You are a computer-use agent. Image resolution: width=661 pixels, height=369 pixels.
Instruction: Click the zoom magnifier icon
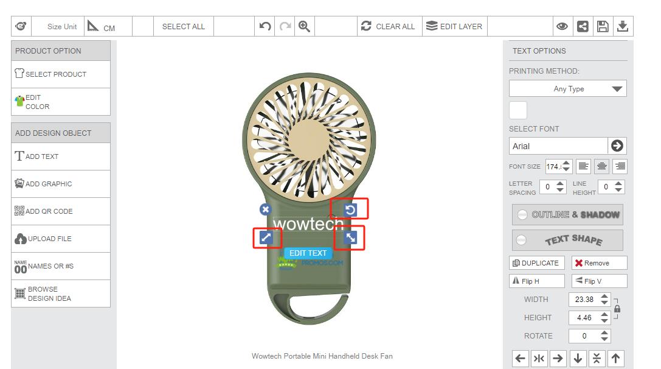[305, 26]
